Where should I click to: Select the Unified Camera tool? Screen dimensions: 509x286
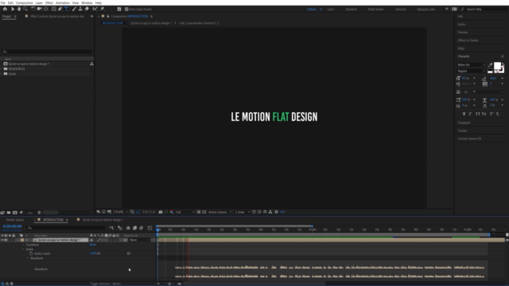point(39,9)
